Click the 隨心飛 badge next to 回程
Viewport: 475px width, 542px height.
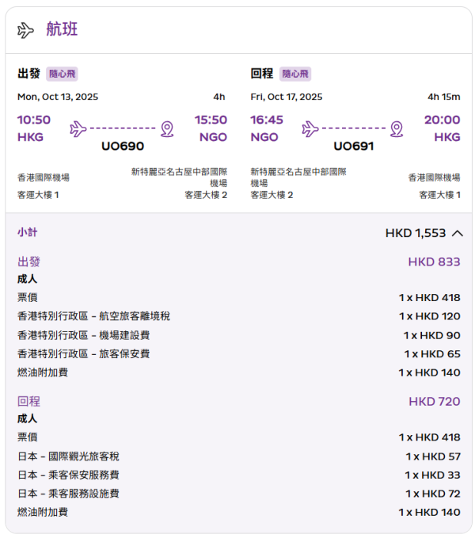pos(295,74)
